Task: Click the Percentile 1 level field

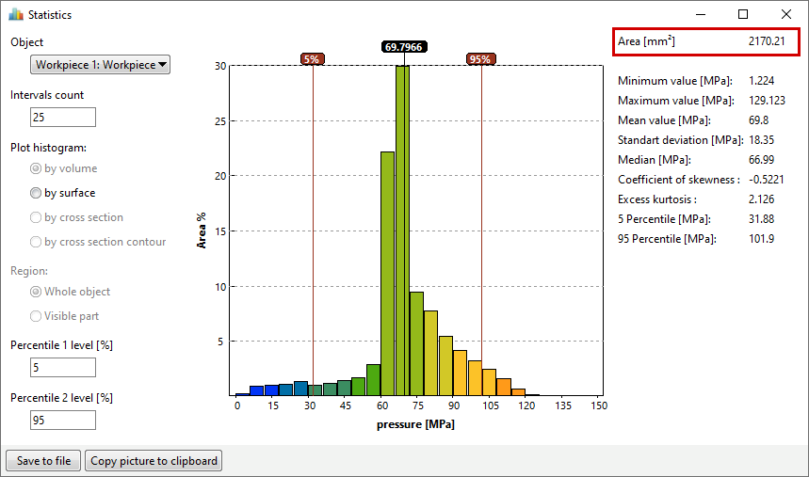Action: click(63, 368)
